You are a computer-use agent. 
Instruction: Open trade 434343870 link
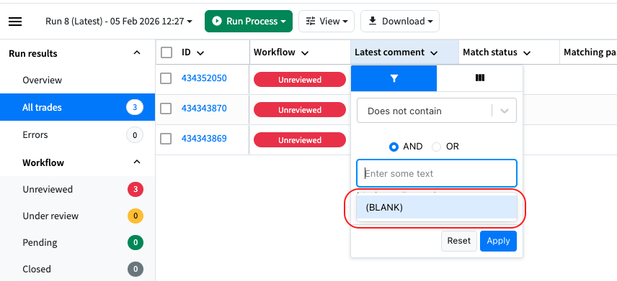click(204, 109)
